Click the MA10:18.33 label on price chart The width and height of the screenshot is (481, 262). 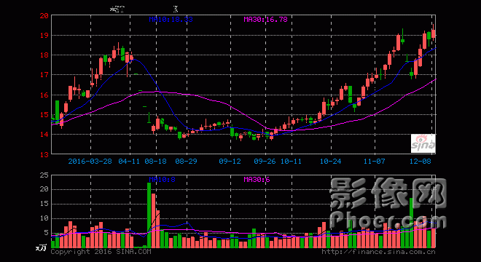pos(171,20)
